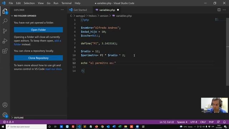Open Task View from the taskbar
This screenshot has width=229, height=129.
(55, 126)
